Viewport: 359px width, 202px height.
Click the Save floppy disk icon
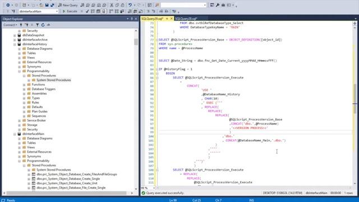[x=47, y=5]
